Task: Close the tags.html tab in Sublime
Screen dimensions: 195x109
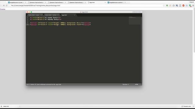Action: [75, 15]
